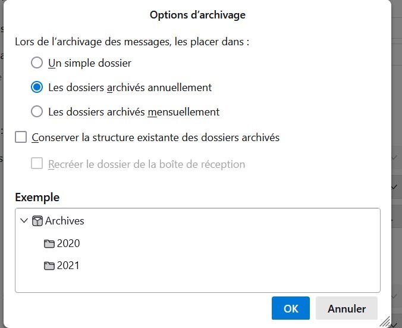Confirm with the OK button
402x328 pixels.
coord(291,308)
